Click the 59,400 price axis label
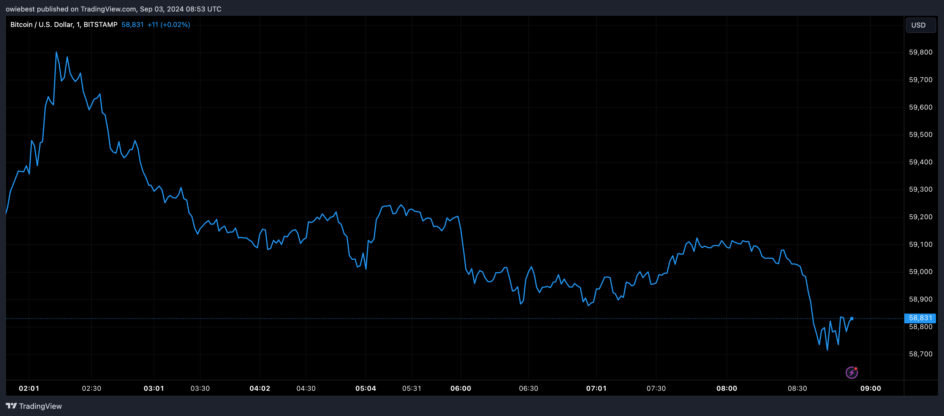 pos(920,162)
